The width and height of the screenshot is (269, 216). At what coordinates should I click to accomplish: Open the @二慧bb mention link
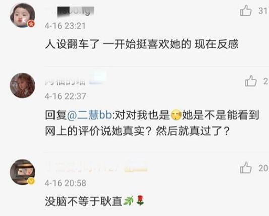coord(89,115)
